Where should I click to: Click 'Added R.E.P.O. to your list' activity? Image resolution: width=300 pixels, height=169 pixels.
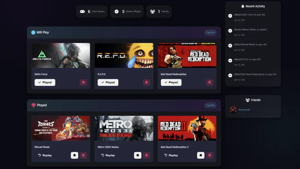247,59
